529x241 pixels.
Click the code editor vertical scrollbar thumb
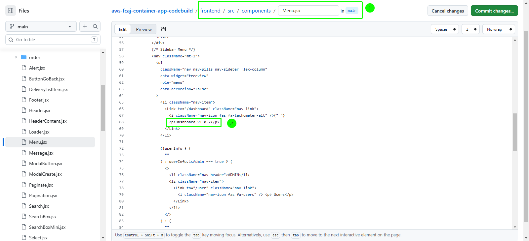point(515,132)
